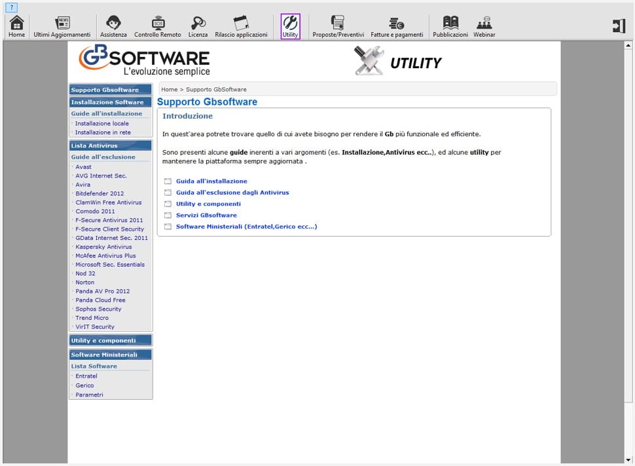Select Nod 32 guide
The image size is (635, 466).
point(85,274)
